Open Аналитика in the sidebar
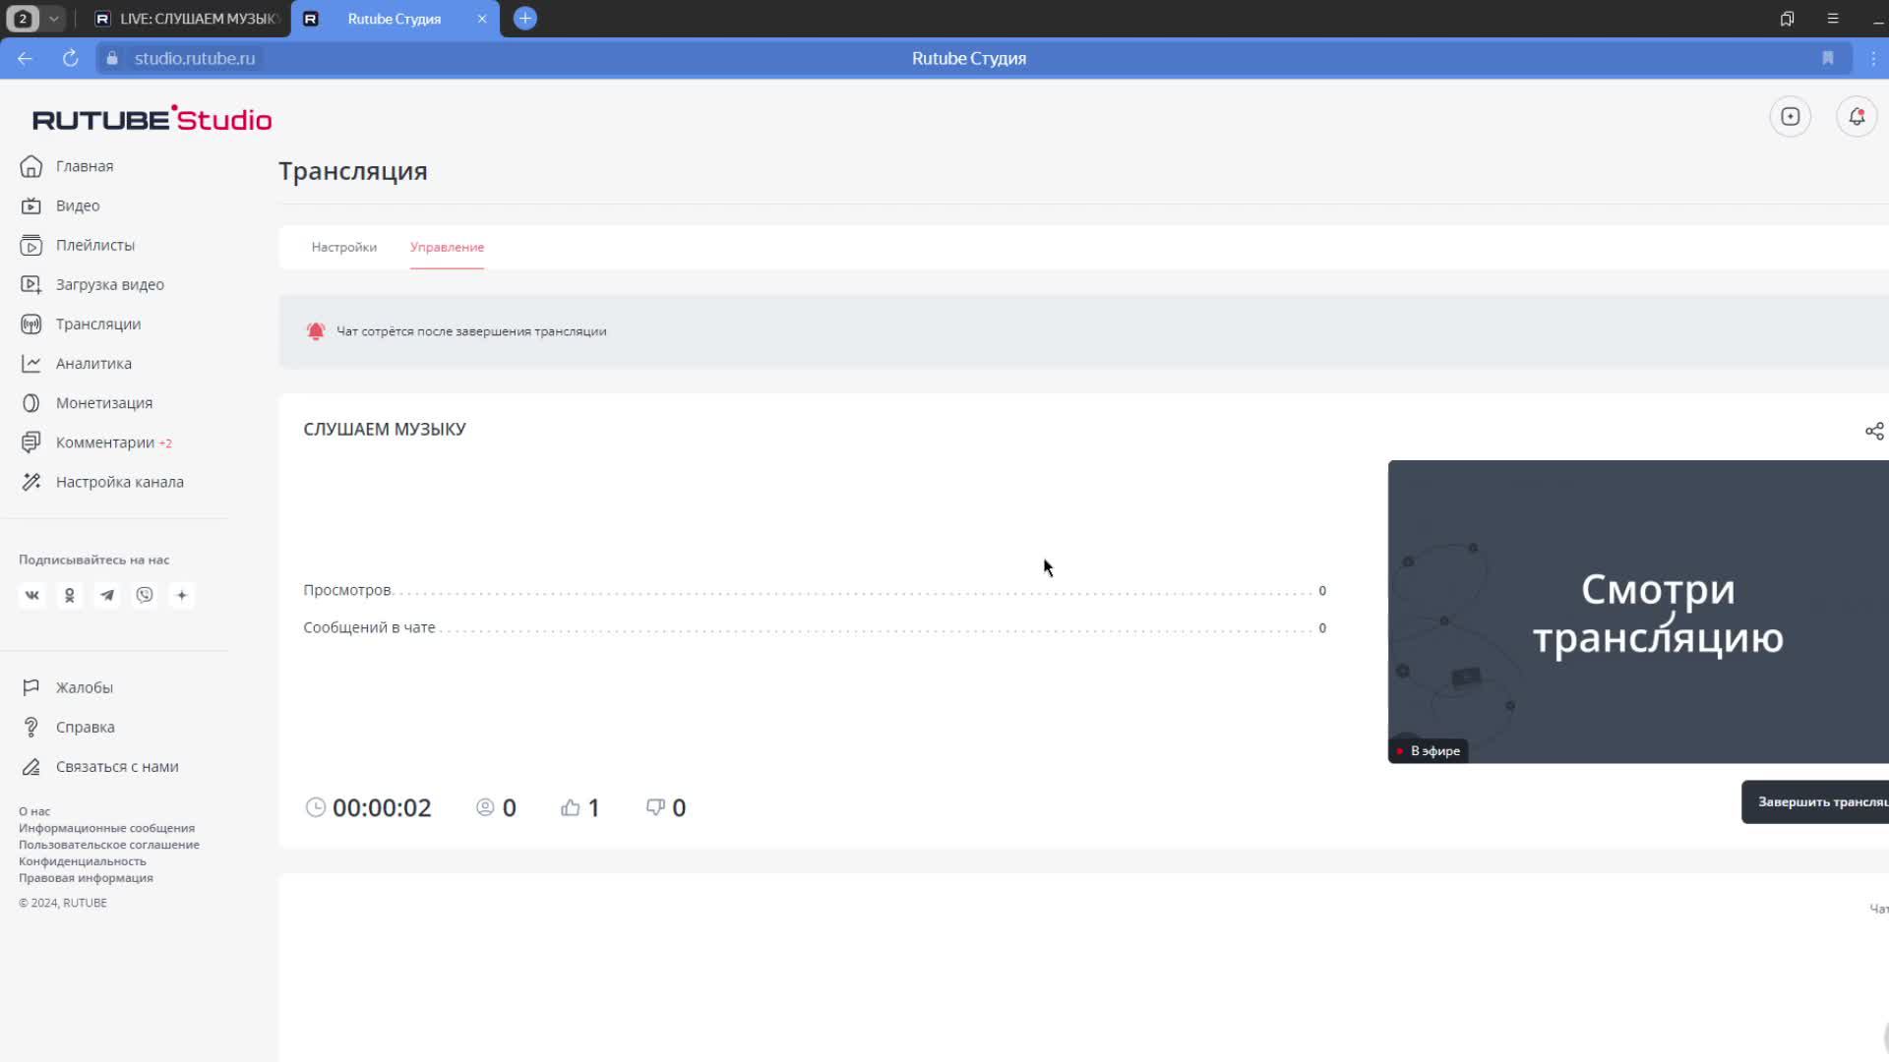The width and height of the screenshot is (1889, 1062). [93, 364]
